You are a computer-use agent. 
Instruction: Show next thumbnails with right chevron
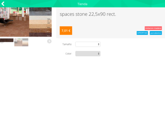[49, 41]
